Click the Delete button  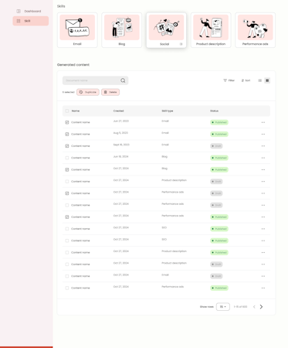110,92
